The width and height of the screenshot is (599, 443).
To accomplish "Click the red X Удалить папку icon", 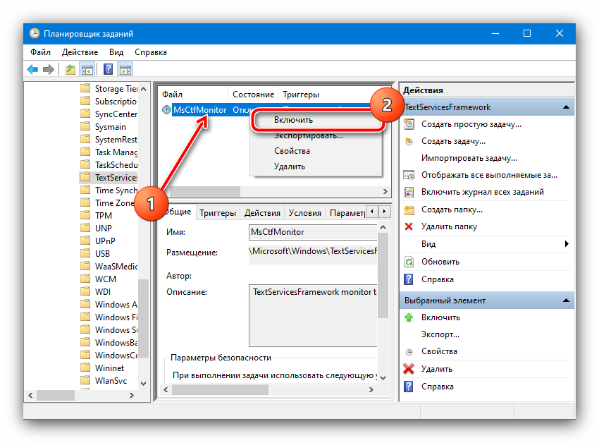I will (409, 226).
